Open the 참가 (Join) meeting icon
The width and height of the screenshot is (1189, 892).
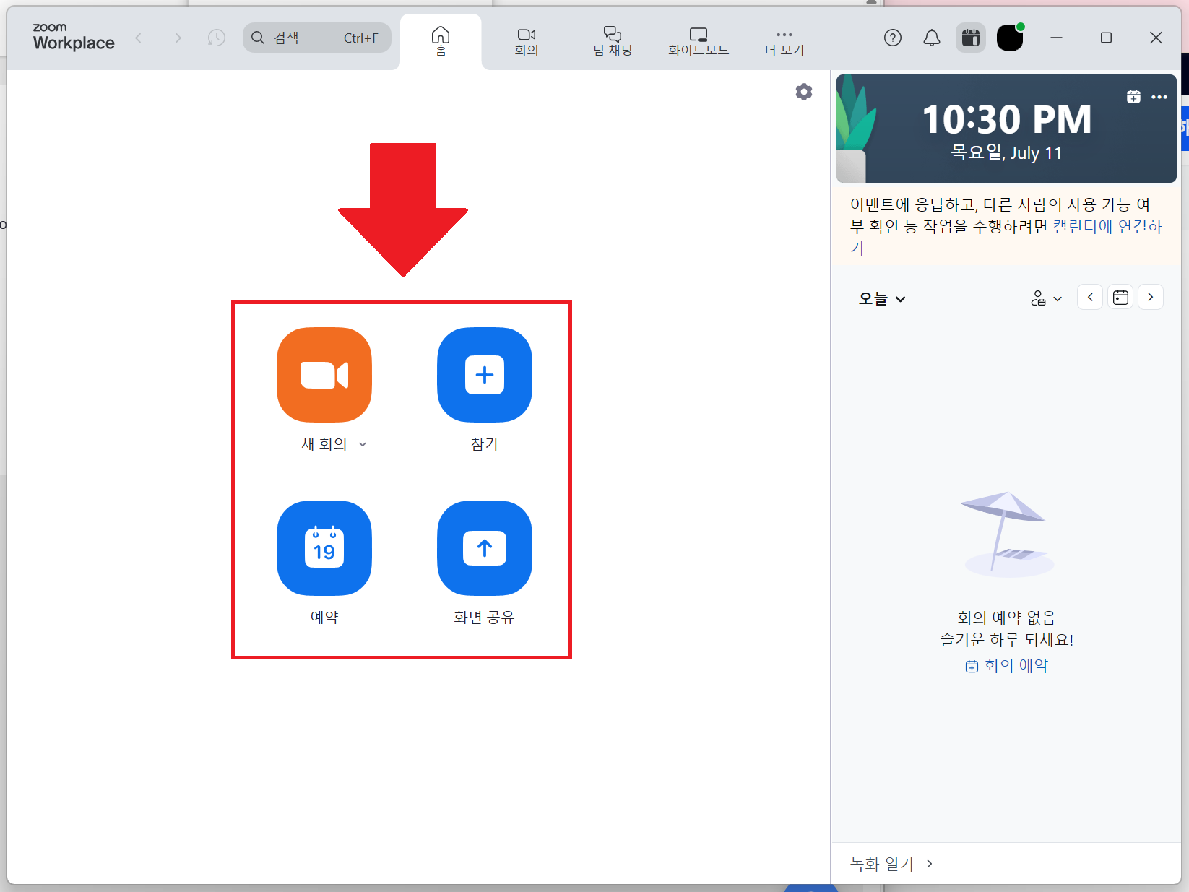484,374
